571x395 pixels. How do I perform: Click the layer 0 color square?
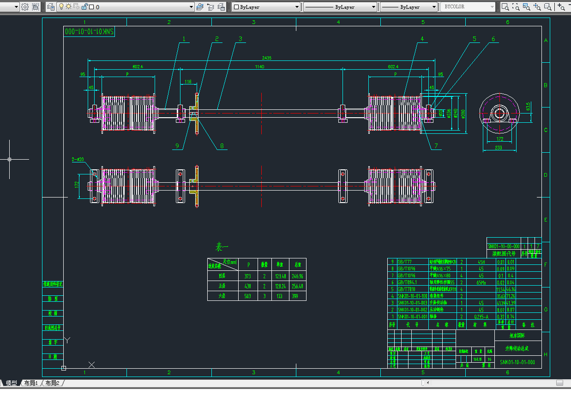pyautogui.click(x=91, y=7)
